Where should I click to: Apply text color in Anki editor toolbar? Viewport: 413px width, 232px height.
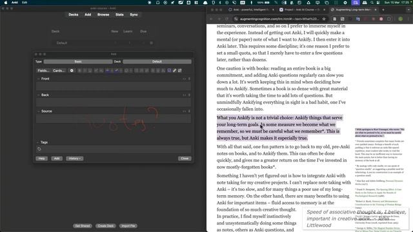(x=108, y=70)
